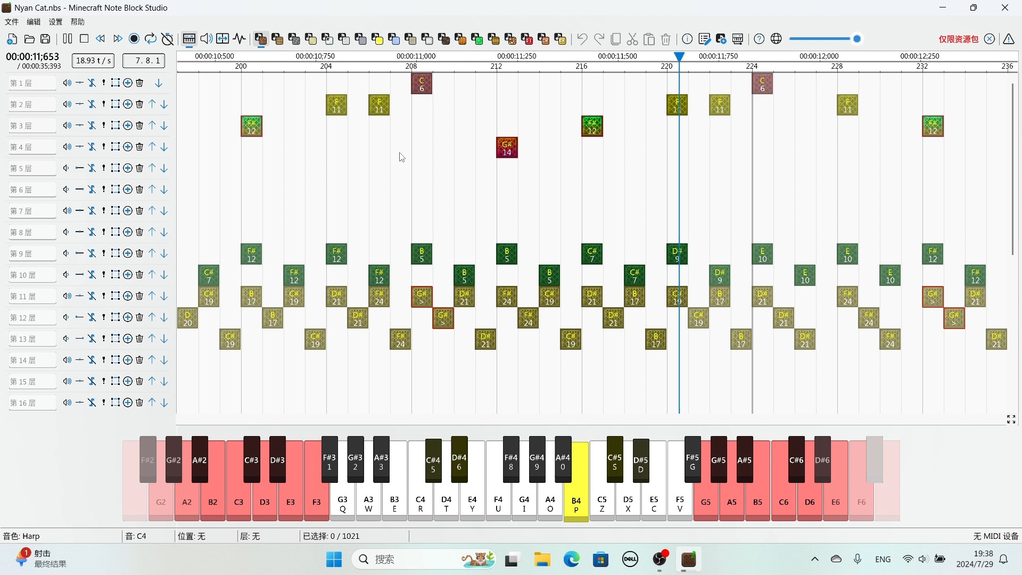The width and height of the screenshot is (1022, 575).
Task: Click the blue playhead marker on timeline
Action: tap(679, 56)
